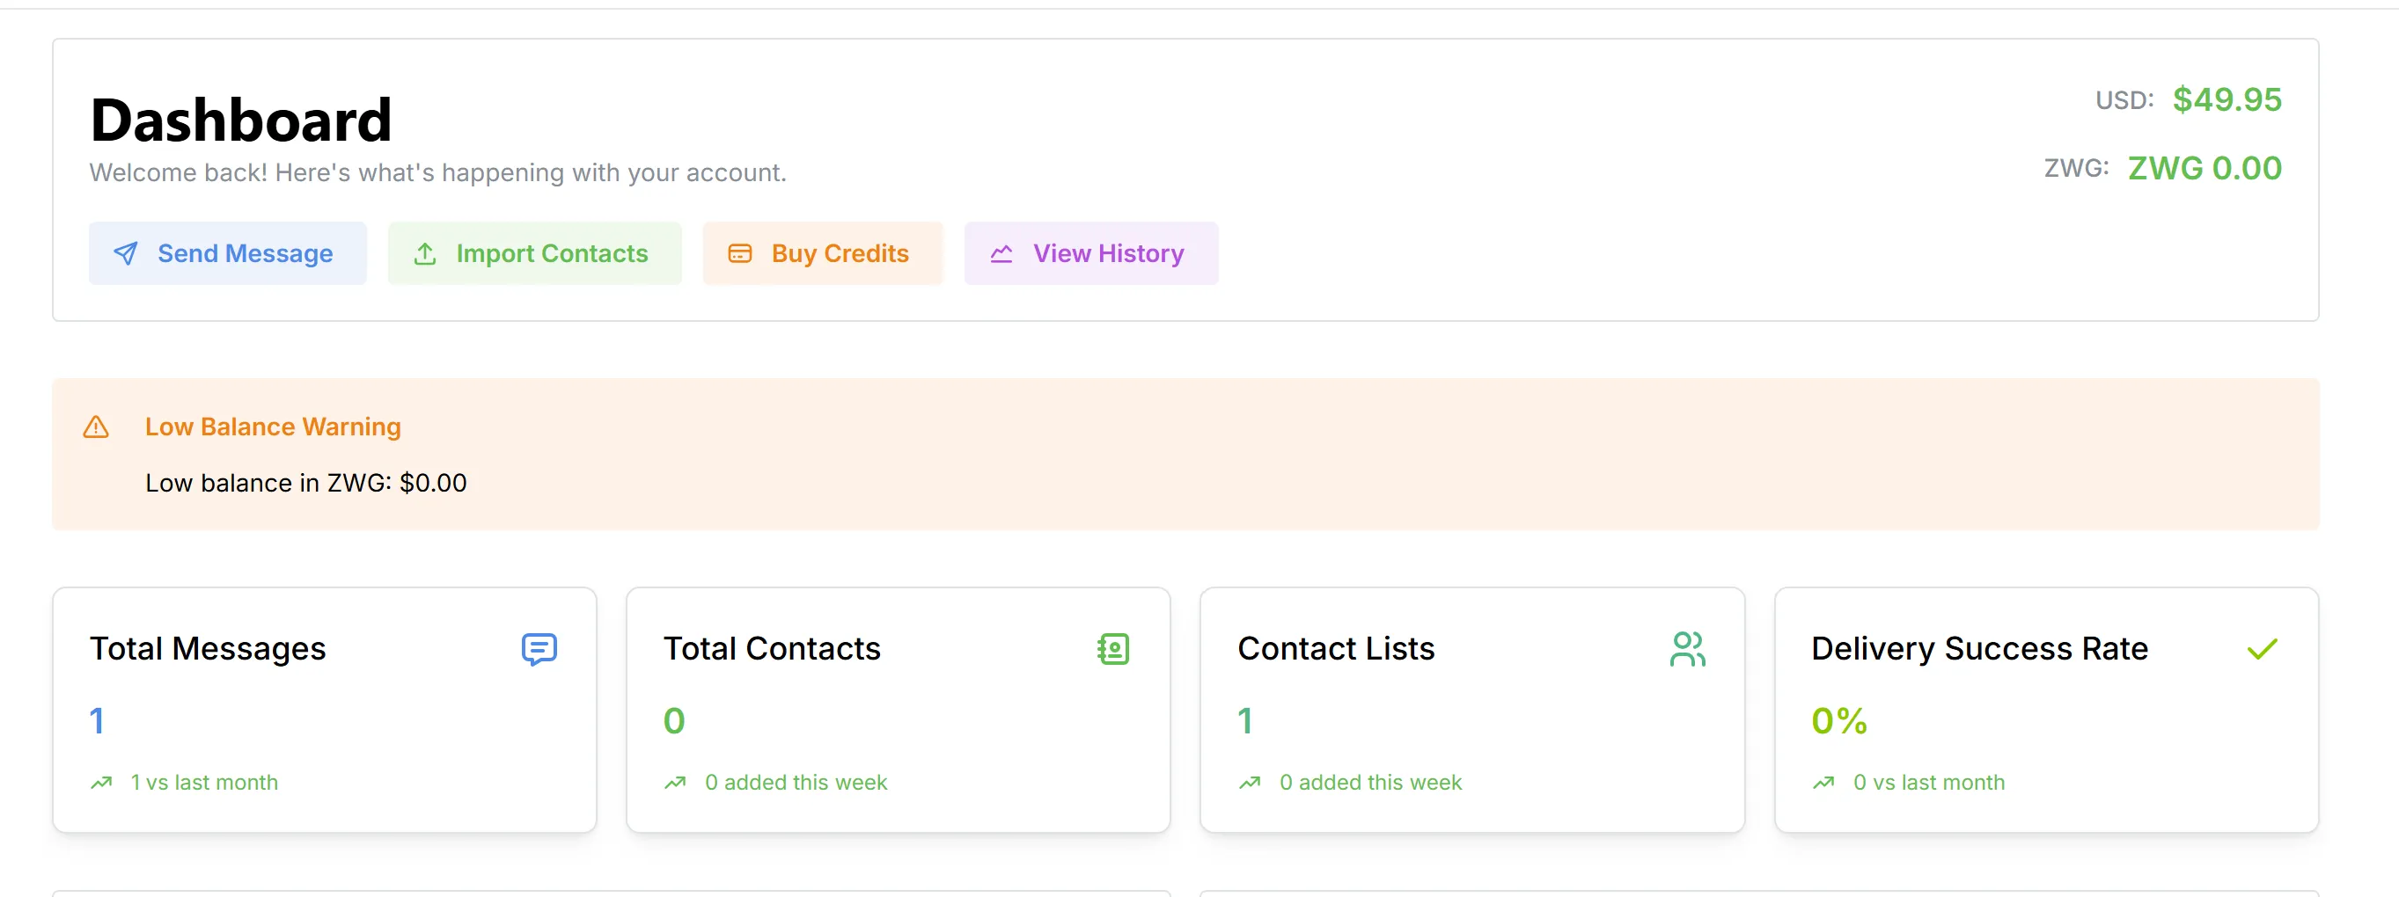Viewport: 2399px width, 897px height.
Task: Open Buy Credits
Action: 823,252
